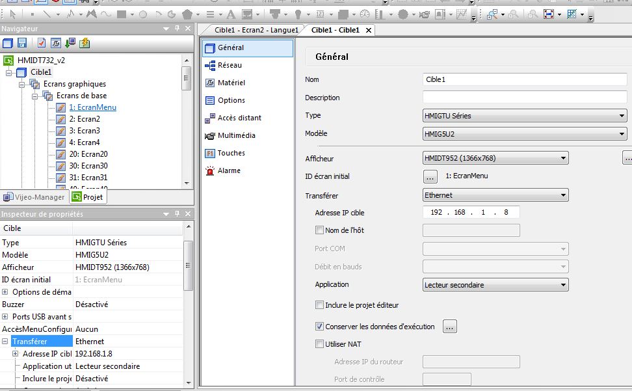The image size is (632, 391).
Task: Click the Description input field
Action: click(524, 98)
